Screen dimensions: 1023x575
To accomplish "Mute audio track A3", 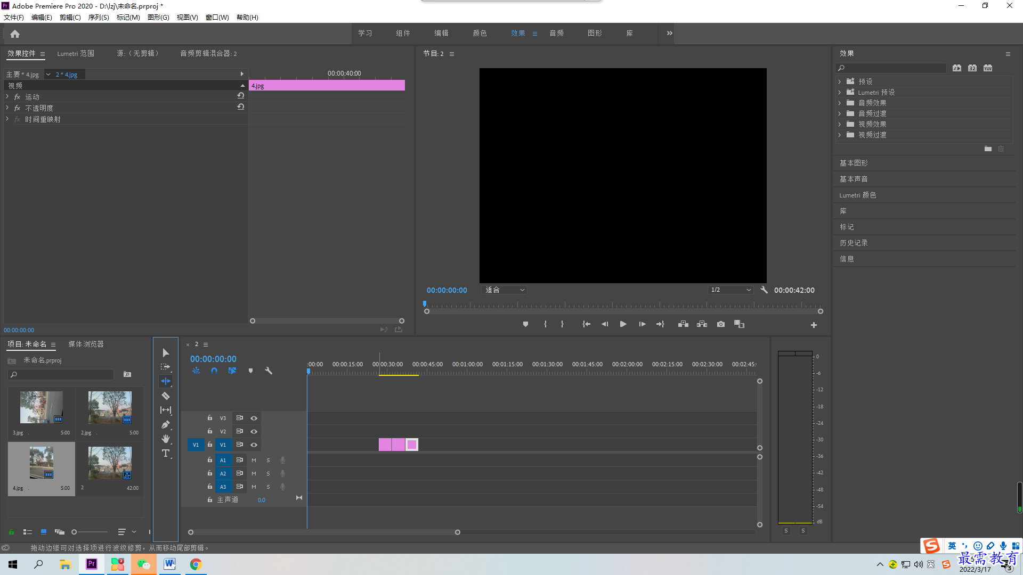I will [x=254, y=487].
